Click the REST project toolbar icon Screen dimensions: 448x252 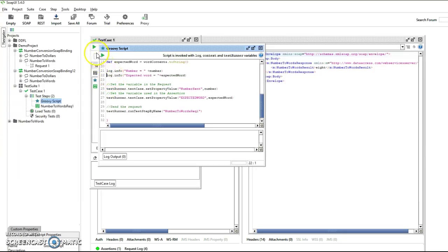pos(41,20)
